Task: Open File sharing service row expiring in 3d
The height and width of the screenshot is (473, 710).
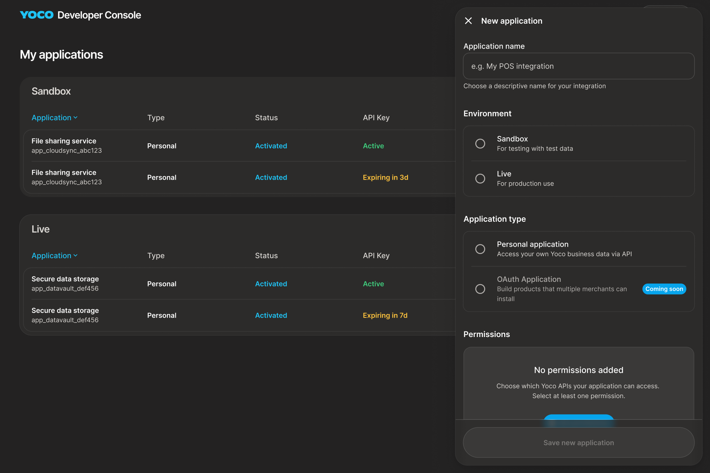Action: click(239, 177)
